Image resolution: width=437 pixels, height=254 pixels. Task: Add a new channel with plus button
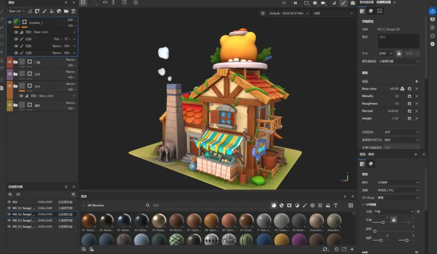(417, 82)
